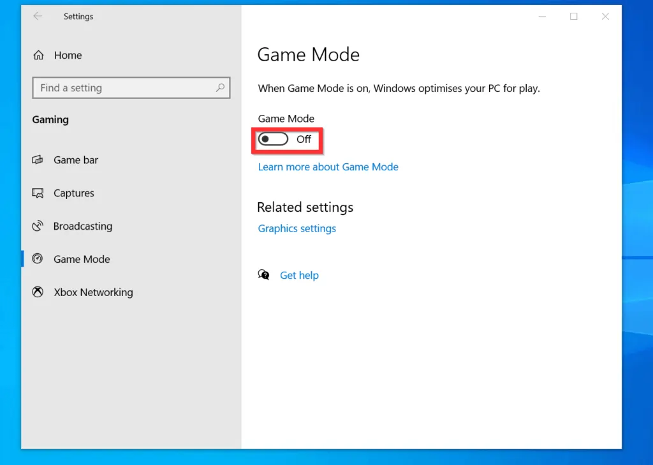Open Learn more about Game Mode
This screenshot has width=653, height=465.
point(328,166)
